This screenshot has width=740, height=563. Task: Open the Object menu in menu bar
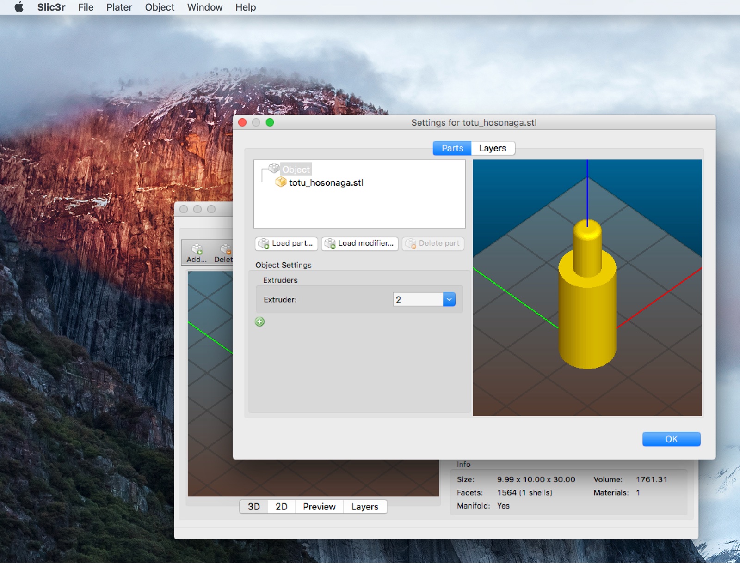tap(160, 7)
